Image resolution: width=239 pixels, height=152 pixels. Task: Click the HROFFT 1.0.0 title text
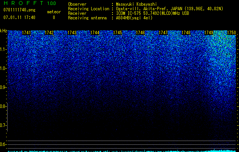pyautogui.click(x=30, y=3)
